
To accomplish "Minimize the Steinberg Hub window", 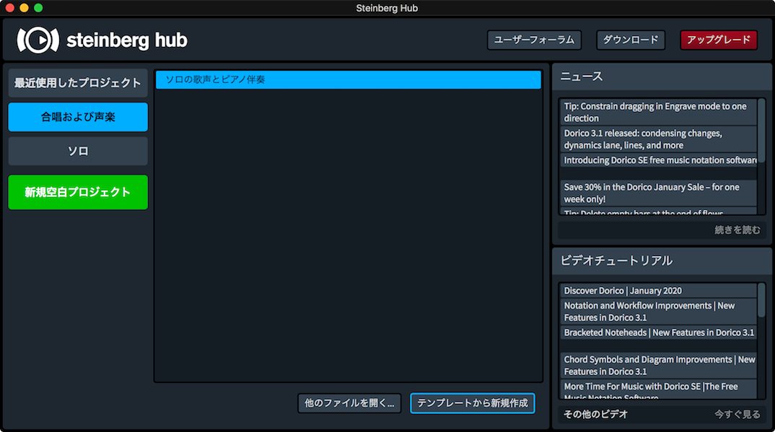I will click(24, 8).
